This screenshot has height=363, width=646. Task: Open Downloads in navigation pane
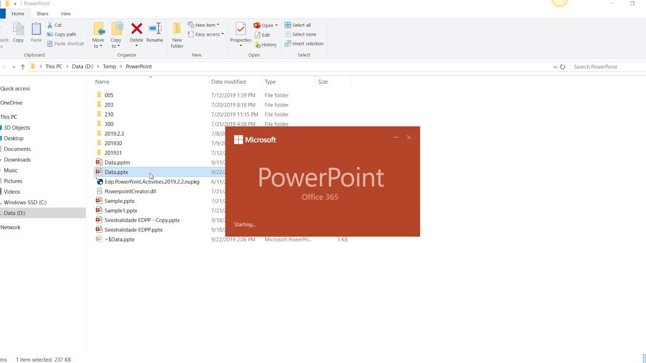tap(17, 160)
